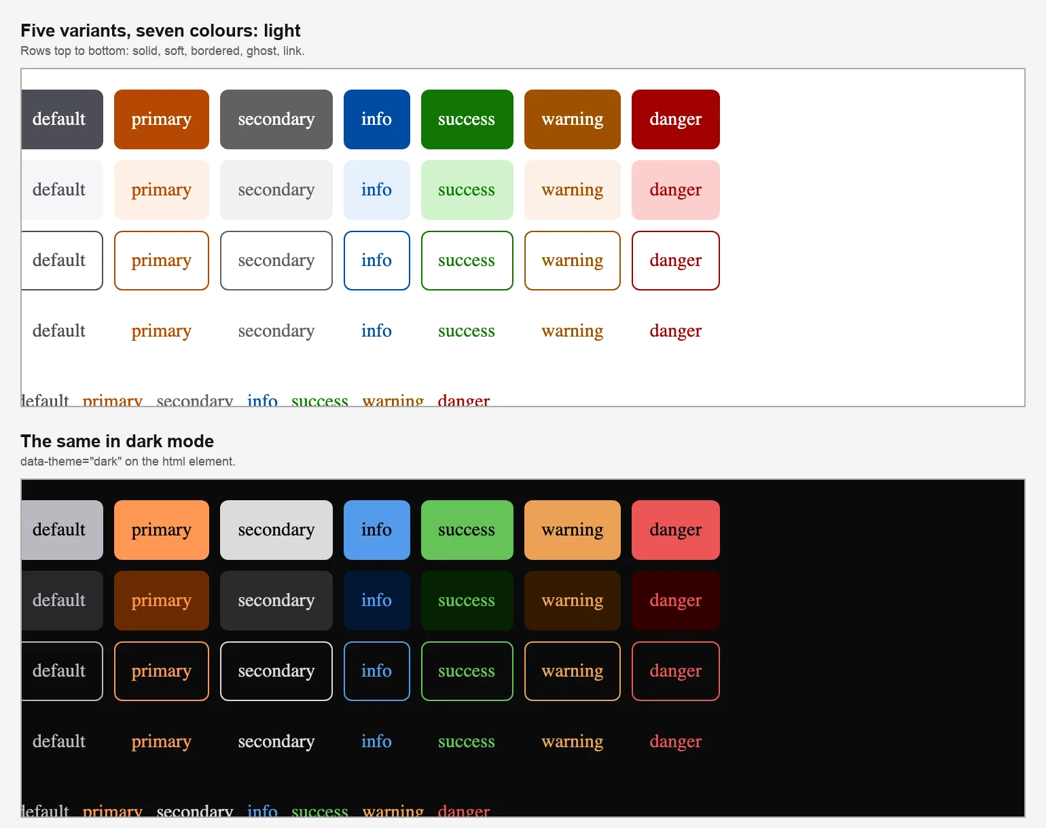Click the solid danger button in dark panel
This screenshot has width=1046, height=828.
coord(676,530)
